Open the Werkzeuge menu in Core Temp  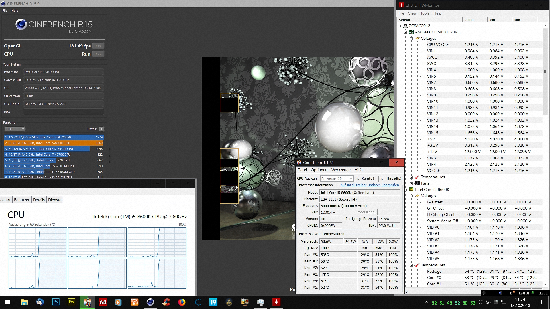coord(341,170)
